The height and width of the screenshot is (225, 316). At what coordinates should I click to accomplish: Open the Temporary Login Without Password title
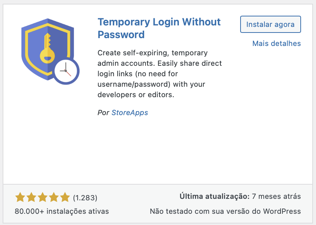pyautogui.click(x=159, y=28)
